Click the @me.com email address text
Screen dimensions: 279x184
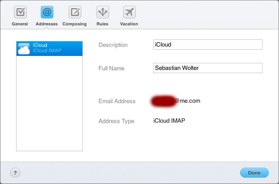coord(187,101)
